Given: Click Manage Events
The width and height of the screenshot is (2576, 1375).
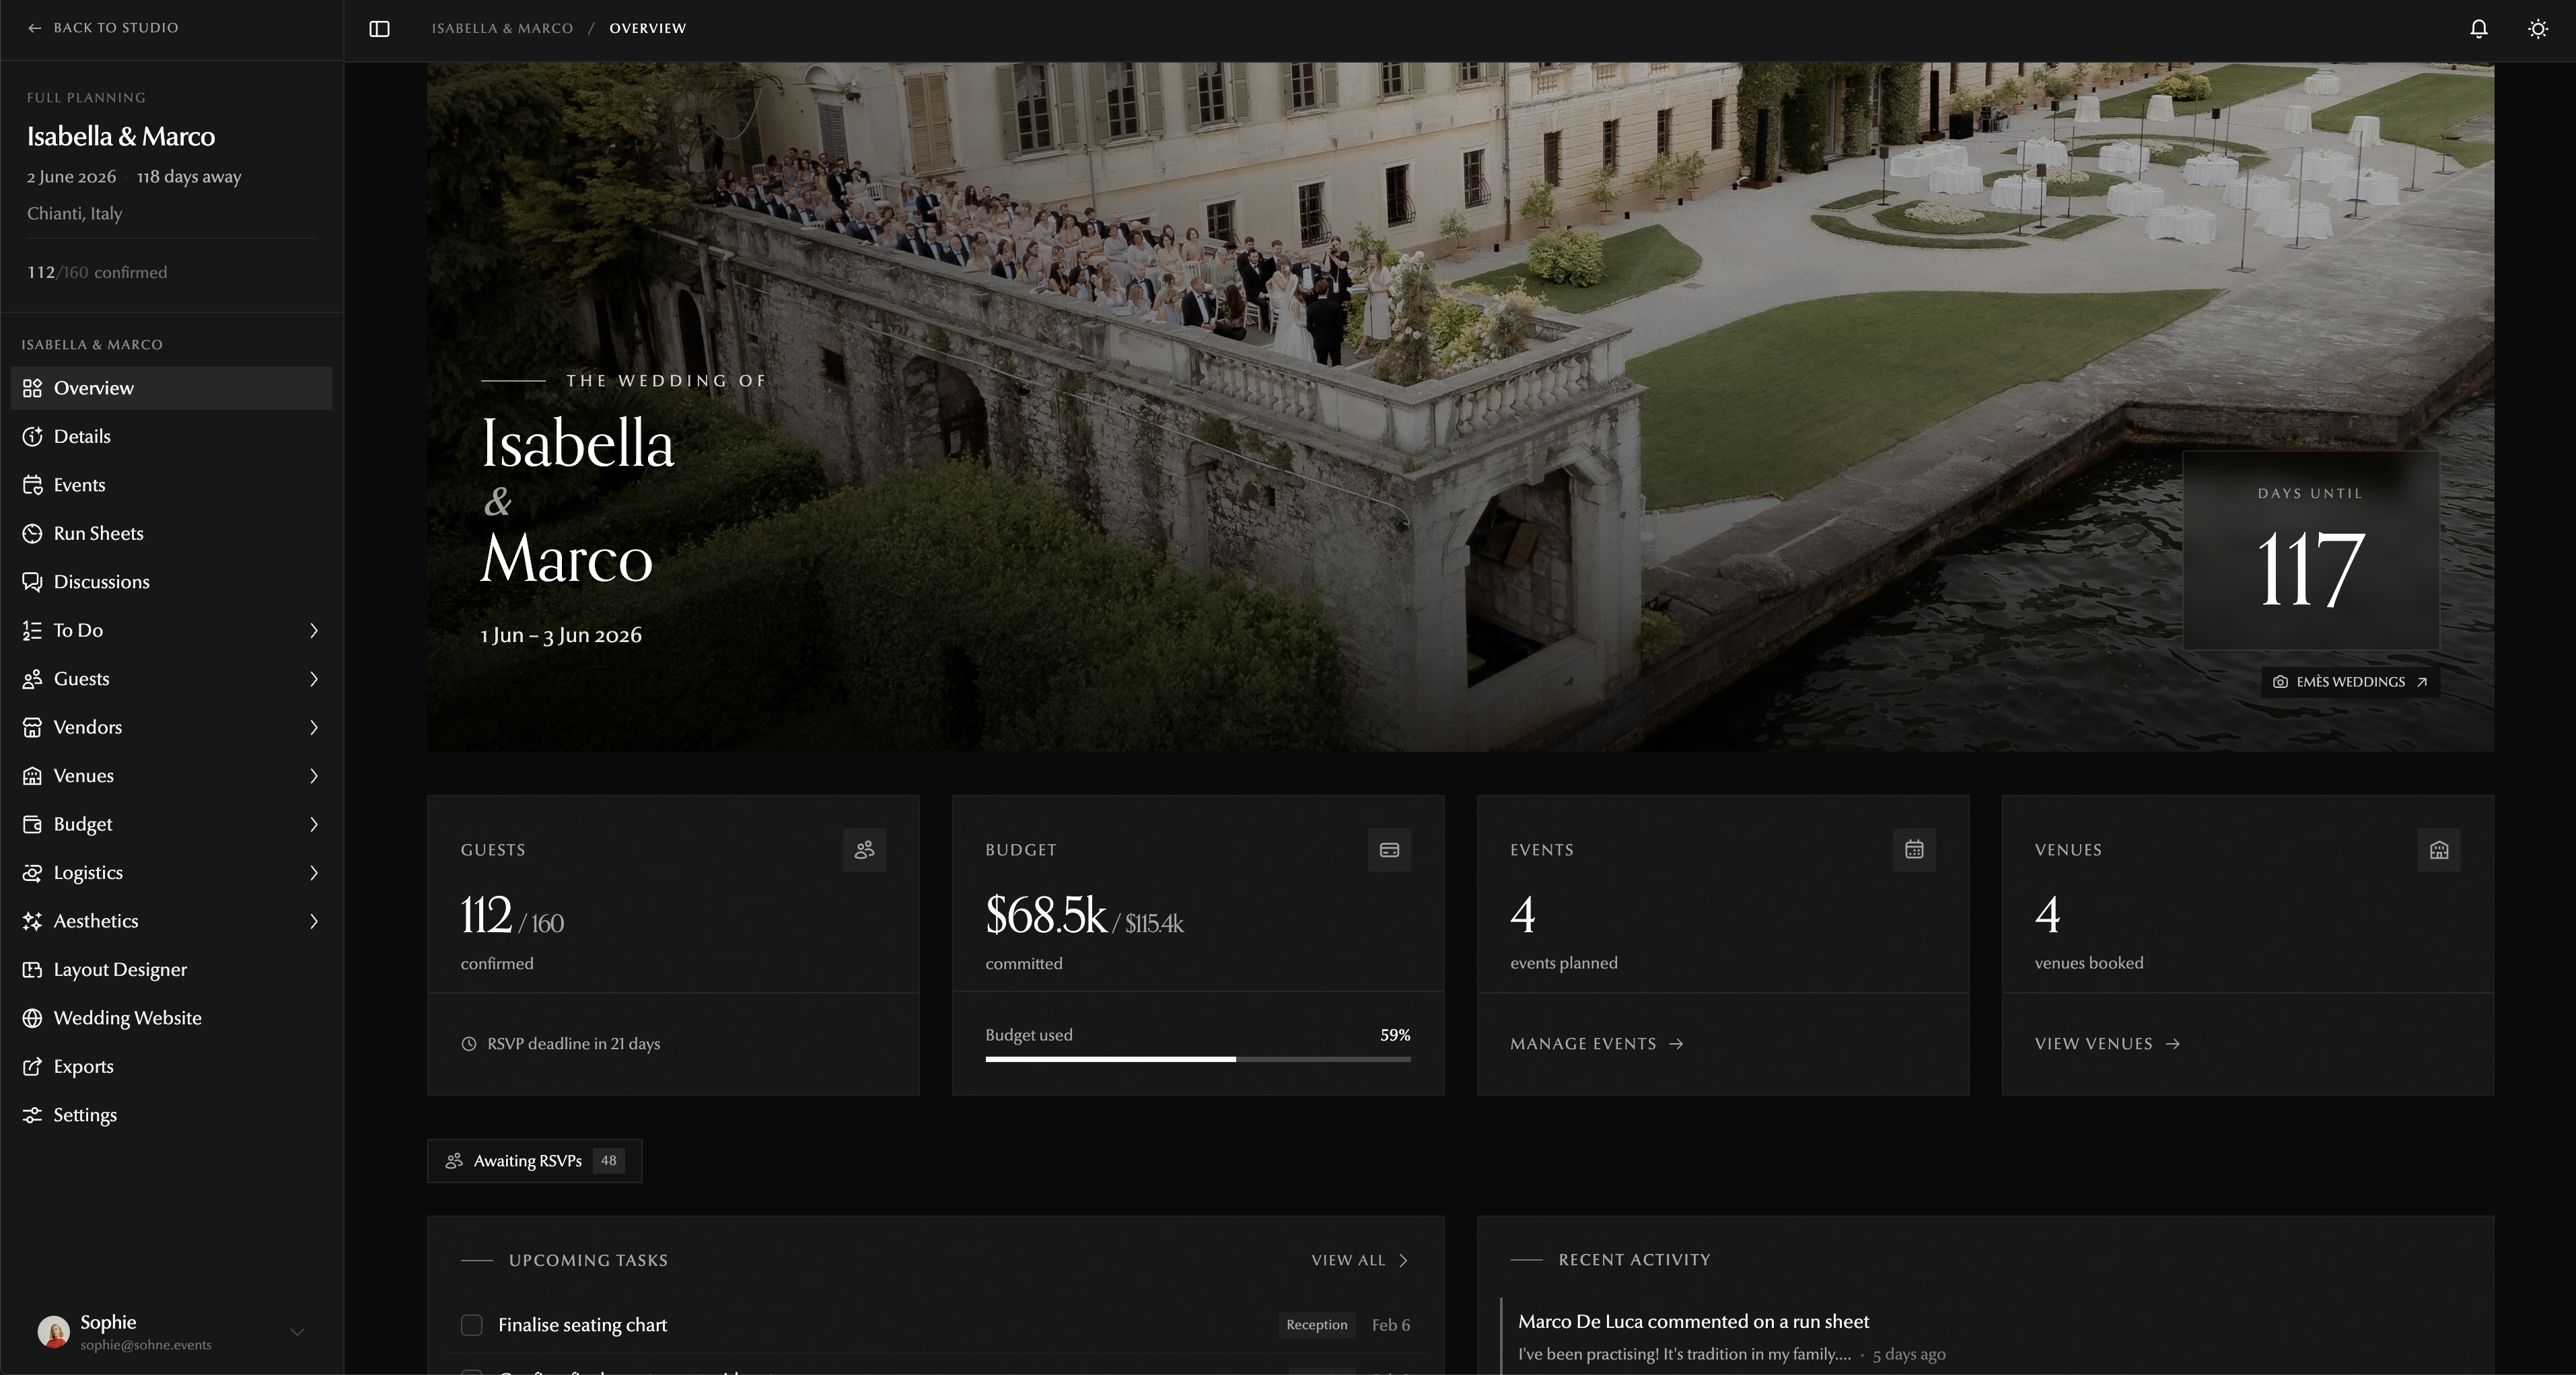Looking at the screenshot, I should 1596,1043.
